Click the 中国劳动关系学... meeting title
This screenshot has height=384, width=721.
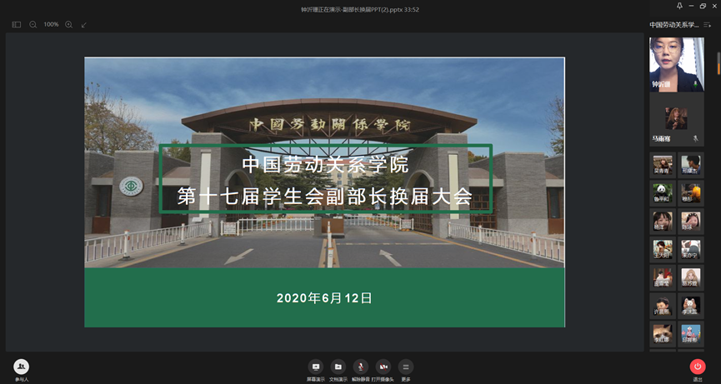tap(674, 25)
